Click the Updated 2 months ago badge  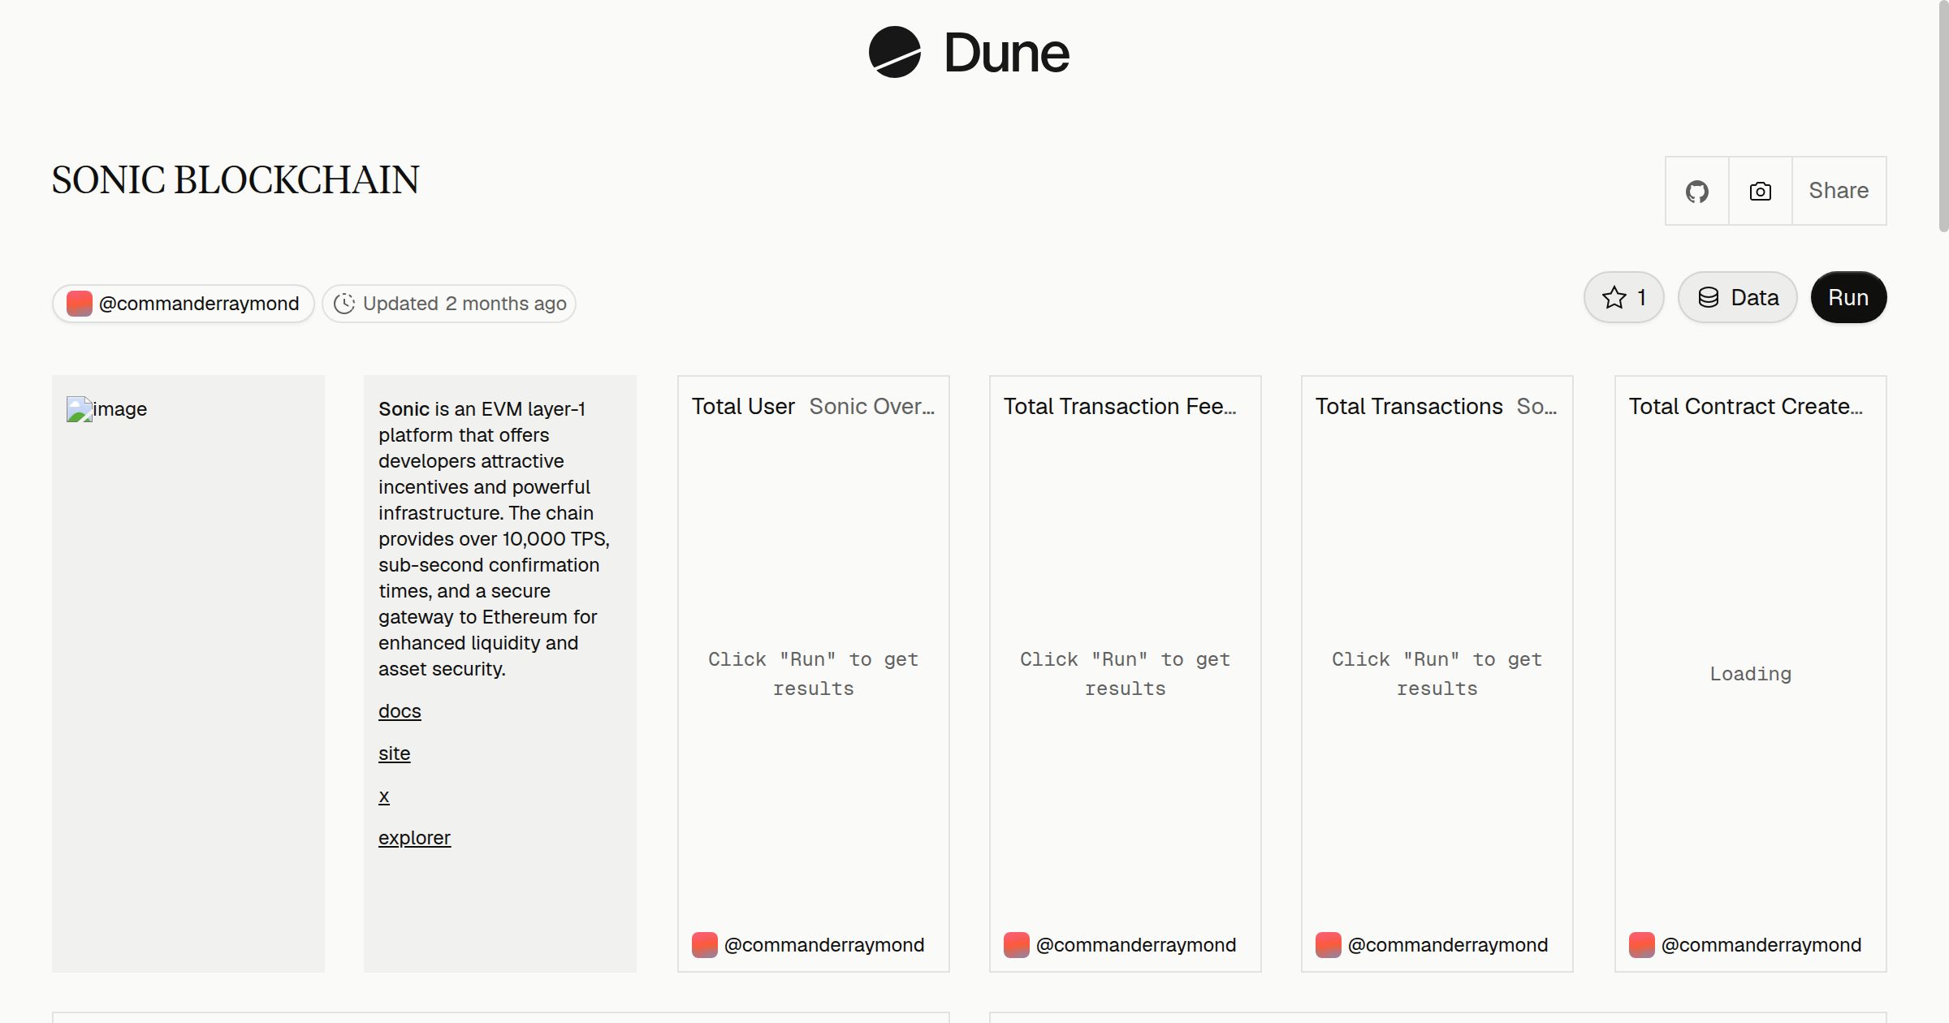coord(449,304)
